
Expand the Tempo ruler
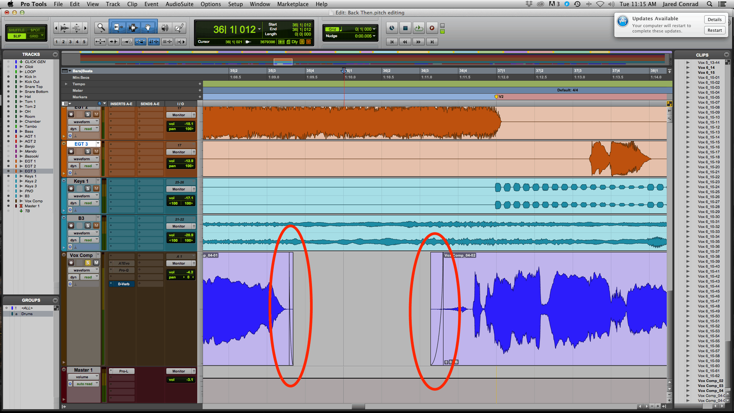point(66,84)
